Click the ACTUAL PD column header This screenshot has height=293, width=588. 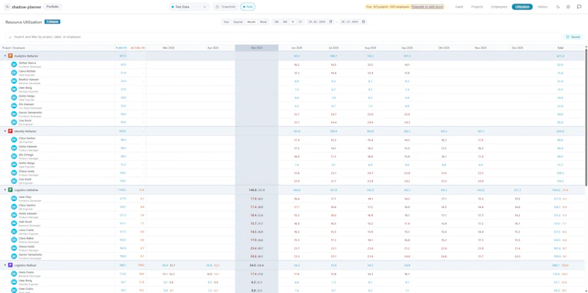[x=137, y=48]
